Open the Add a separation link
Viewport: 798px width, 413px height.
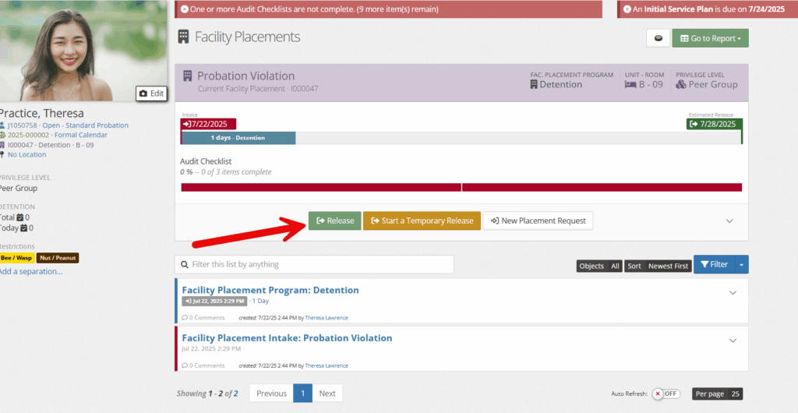30,272
